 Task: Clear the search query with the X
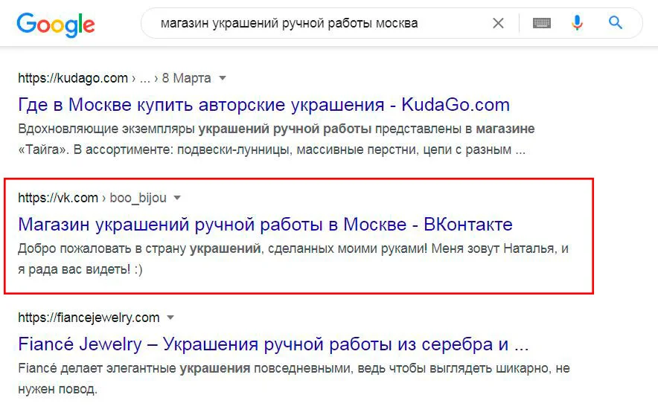(498, 23)
